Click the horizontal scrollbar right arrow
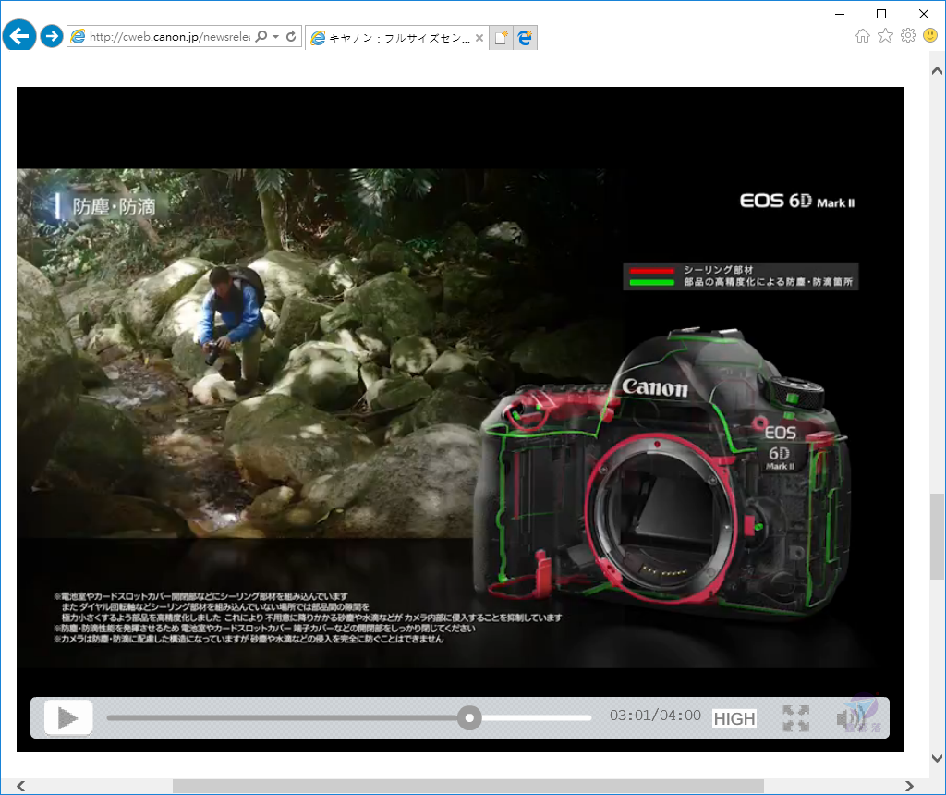The height and width of the screenshot is (795, 946). pyautogui.click(x=909, y=786)
